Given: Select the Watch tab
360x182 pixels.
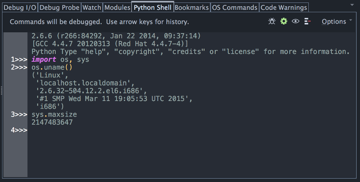Looking at the screenshot, I should [91, 7].
